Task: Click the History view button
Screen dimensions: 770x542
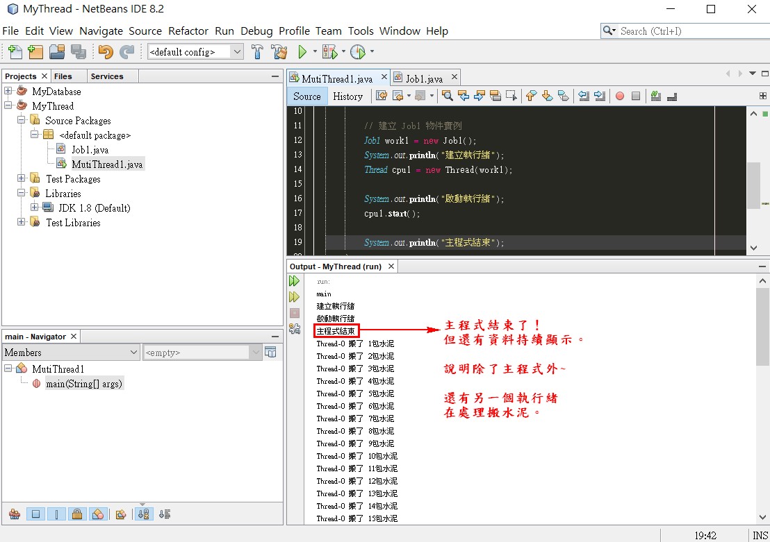Action: click(347, 96)
